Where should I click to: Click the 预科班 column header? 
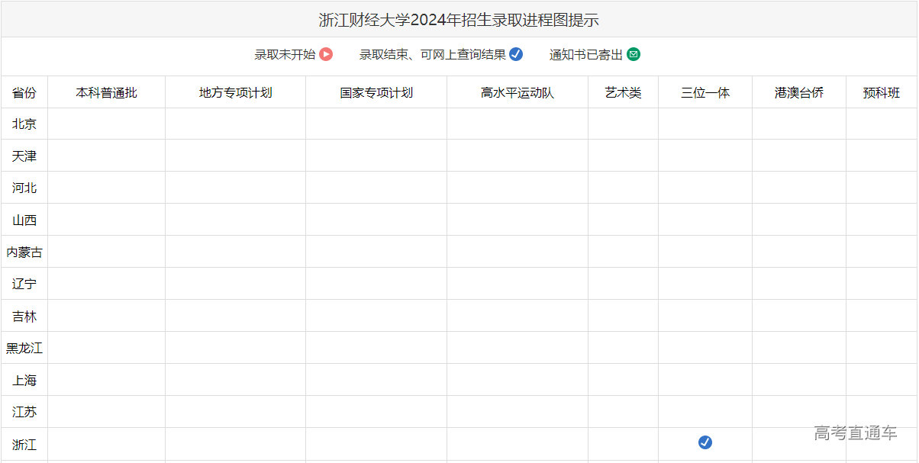[882, 92]
